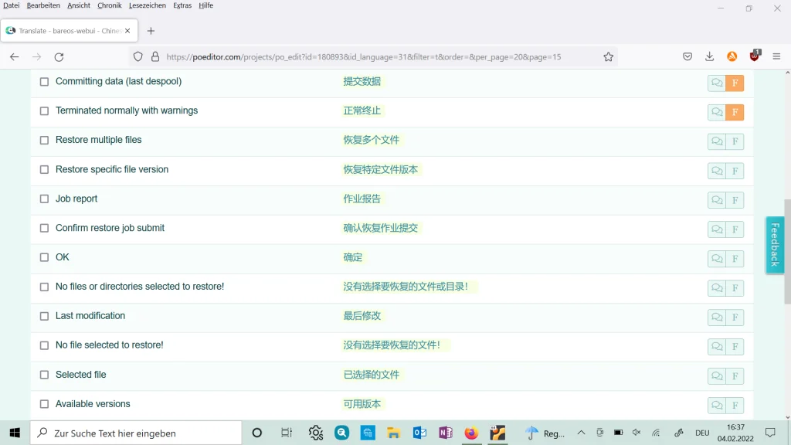This screenshot has height=445, width=791.
Task: Open the Firefox downloads panel
Action: click(709, 56)
